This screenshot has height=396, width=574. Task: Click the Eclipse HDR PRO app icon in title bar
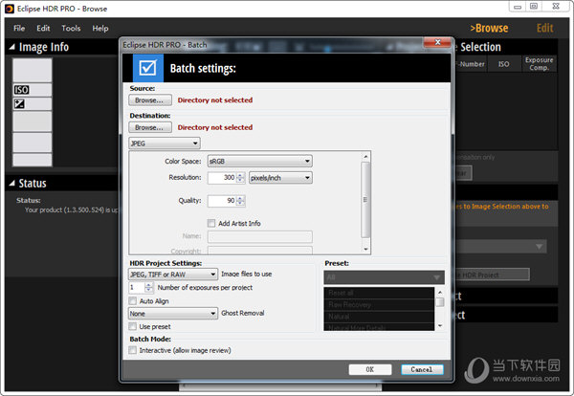[10, 9]
